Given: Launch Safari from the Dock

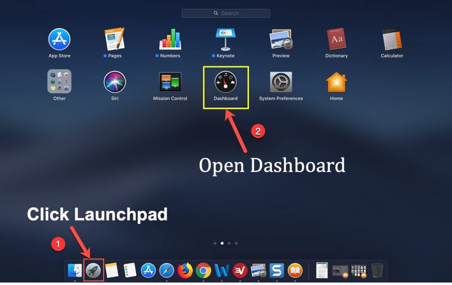Looking at the screenshot, I should (x=166, y=271).
